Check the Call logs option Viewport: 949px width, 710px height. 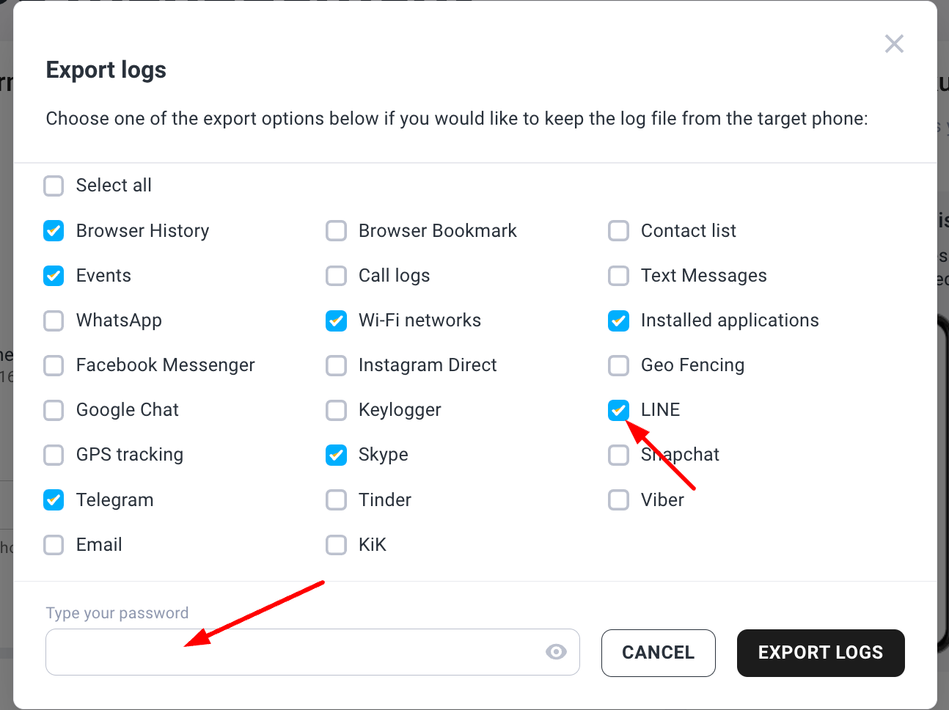[x=336, y=276]
